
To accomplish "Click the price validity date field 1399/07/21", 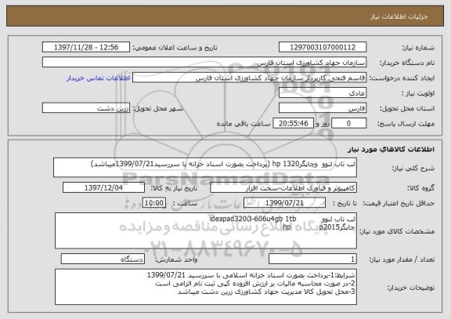I will (284, 203).
